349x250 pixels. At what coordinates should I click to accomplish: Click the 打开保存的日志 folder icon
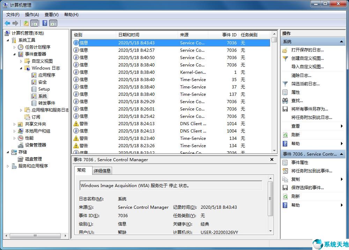pyautogui.click(x=285, y=50)
